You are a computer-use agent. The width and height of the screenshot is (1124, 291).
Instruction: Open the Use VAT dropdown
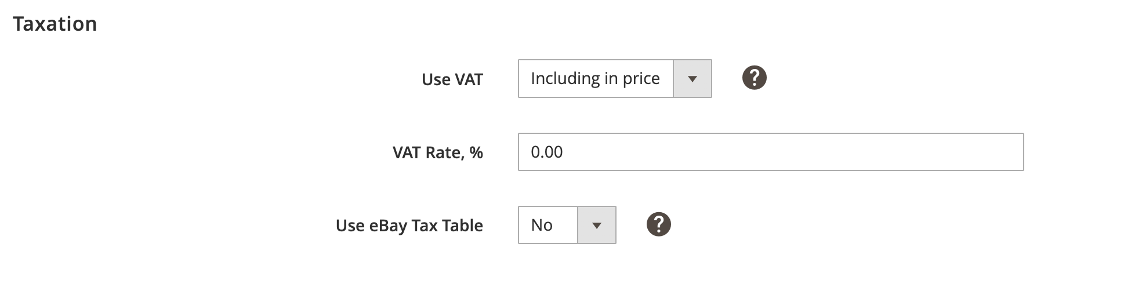tap(614, 78)
